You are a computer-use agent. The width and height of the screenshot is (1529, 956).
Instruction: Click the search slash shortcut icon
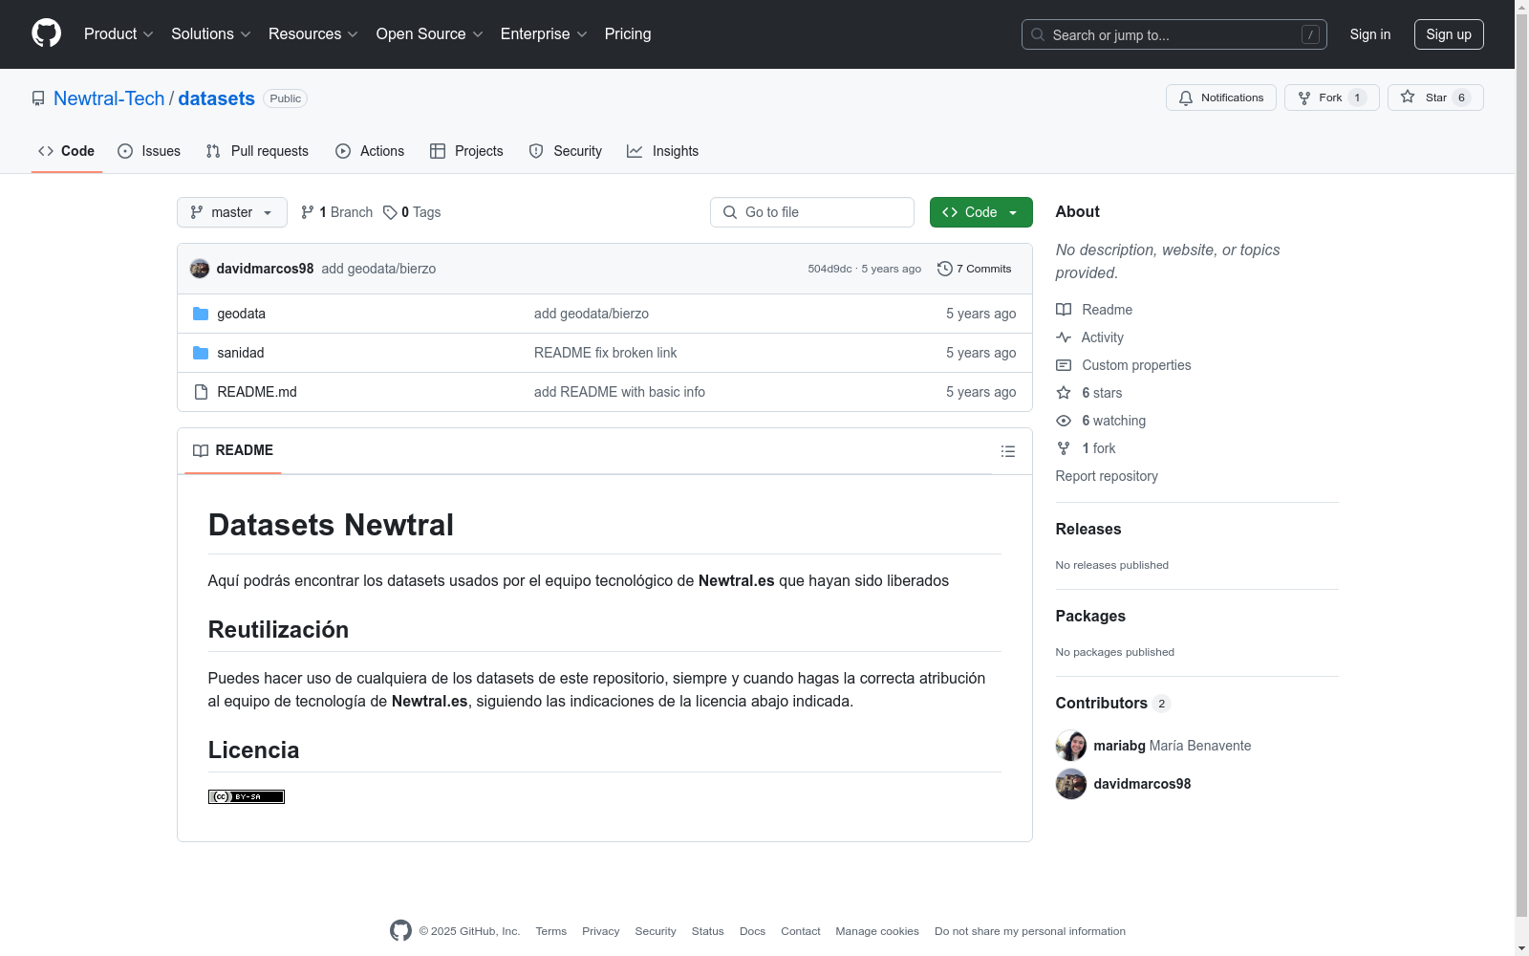[x=1310, y=34]
